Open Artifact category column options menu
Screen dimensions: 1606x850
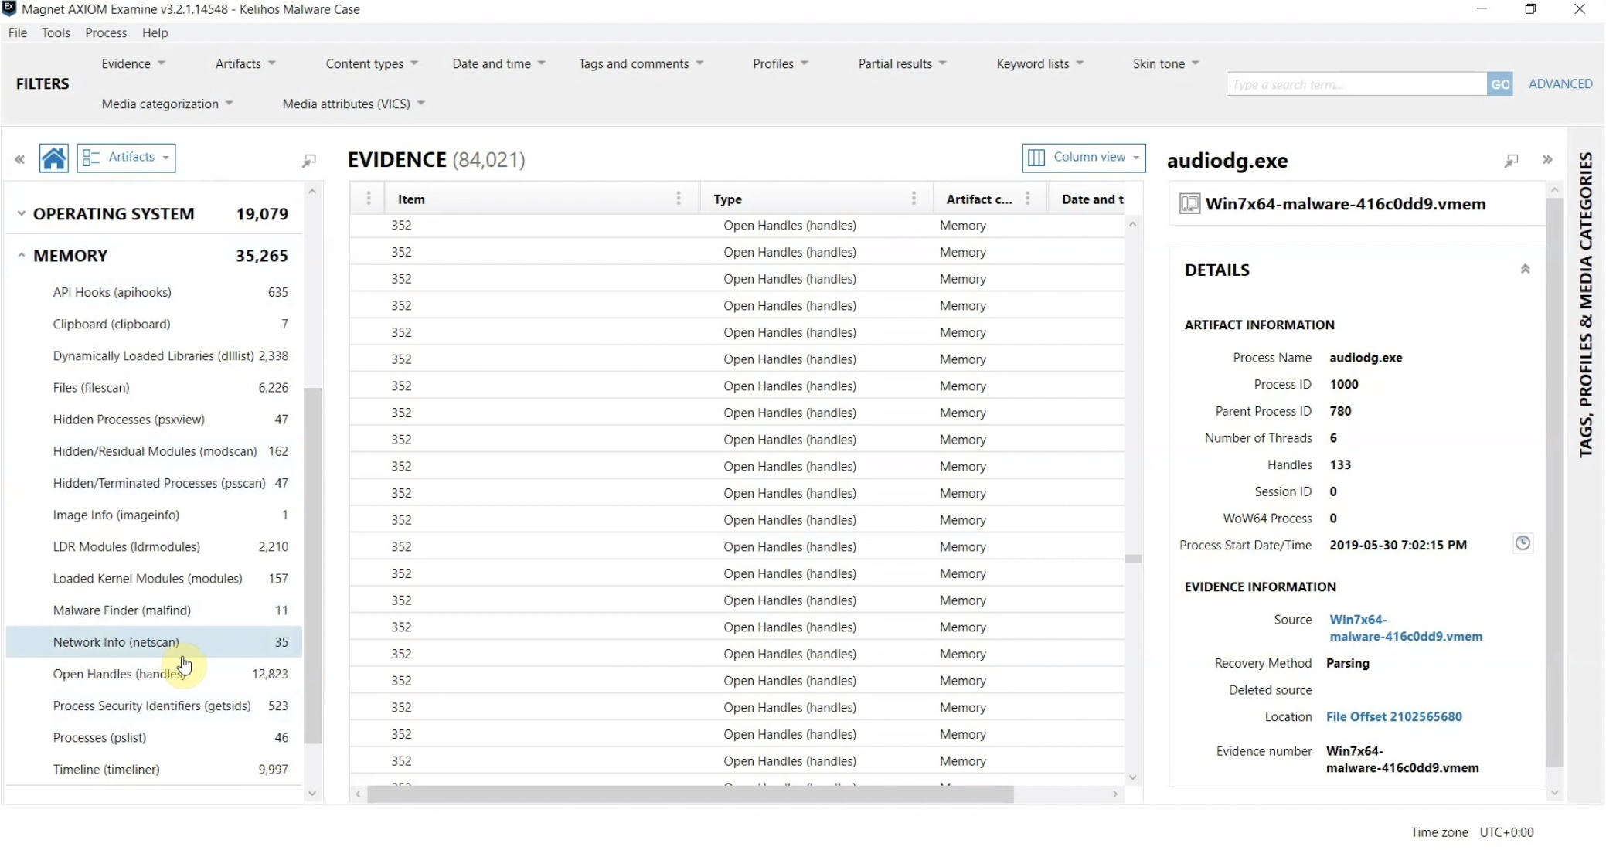pos(1028,199)
